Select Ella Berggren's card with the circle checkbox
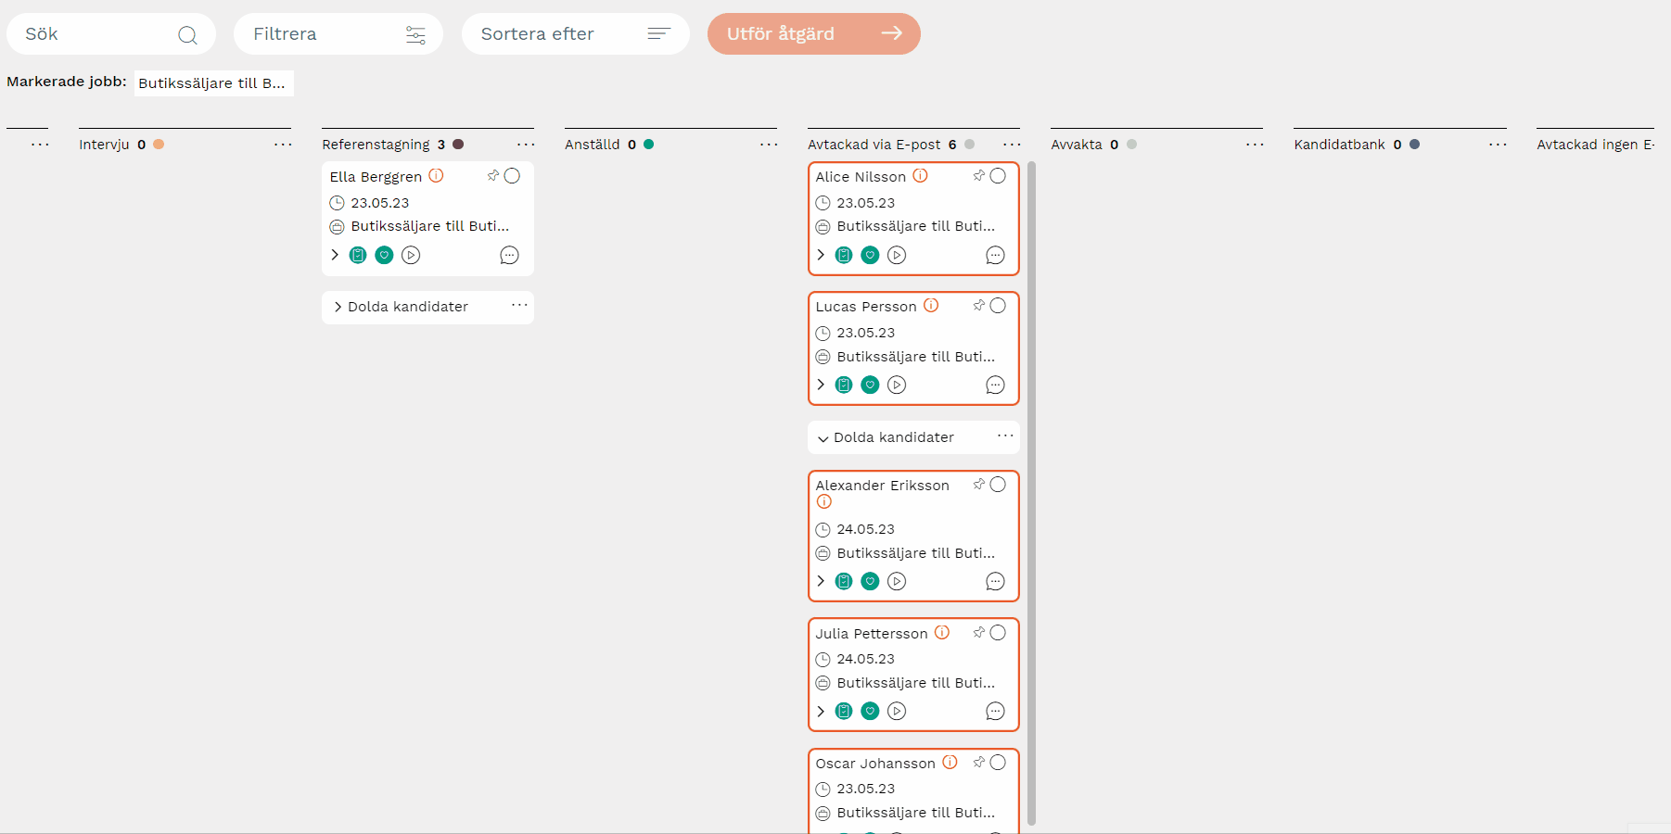Image resolution: width=1671 pixels, height=834 pixels. click(512, 175)
